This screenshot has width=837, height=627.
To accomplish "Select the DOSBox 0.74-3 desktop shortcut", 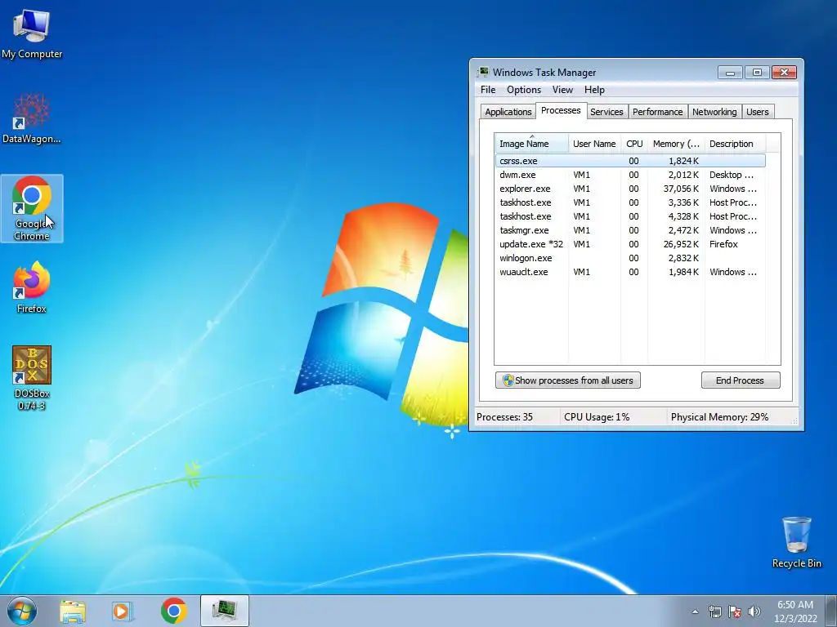I will pyautogui.click(x=32, y=377).
